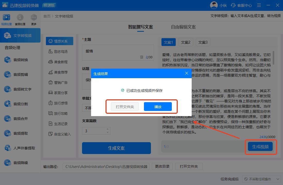Viewport: 283px width, 185px height.
Task: Click 播放 in the result dialog
Action: click(x=158, y=107)
